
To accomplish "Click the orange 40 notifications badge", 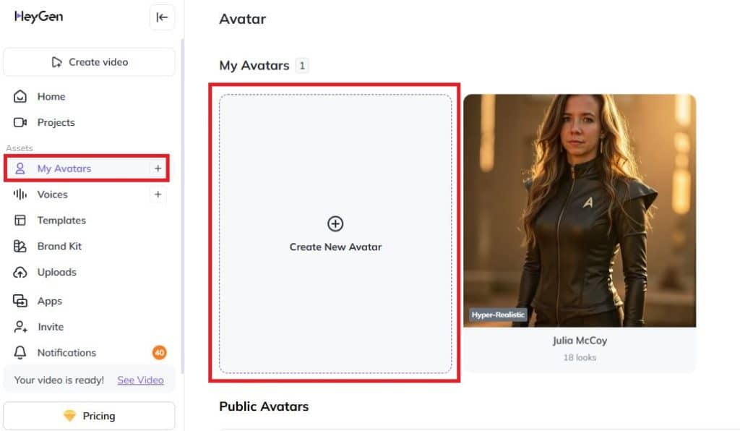I will (160, 353).
